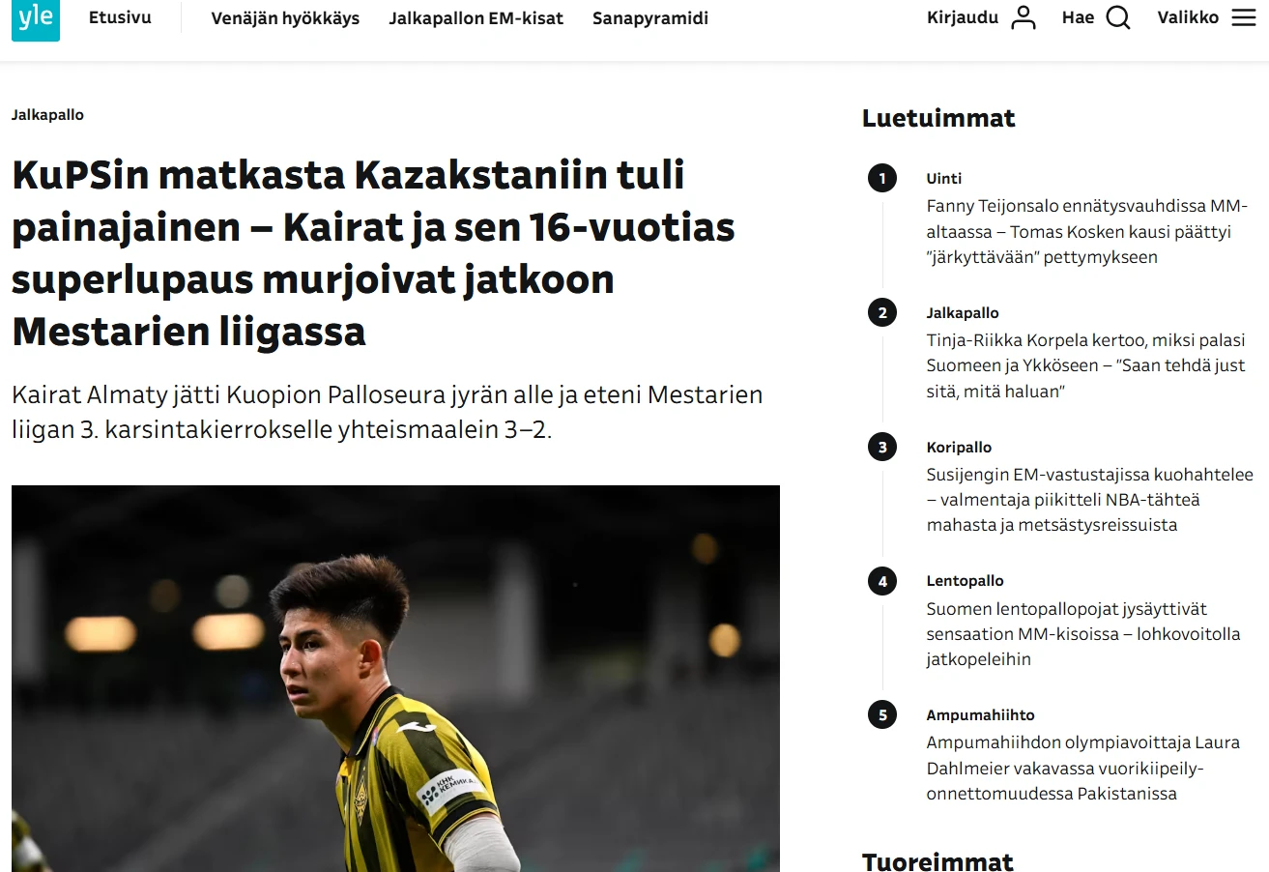Click the number 2 ranking badge
Viewport: 1269px width, 872px height.
click(x=881, y=313)
